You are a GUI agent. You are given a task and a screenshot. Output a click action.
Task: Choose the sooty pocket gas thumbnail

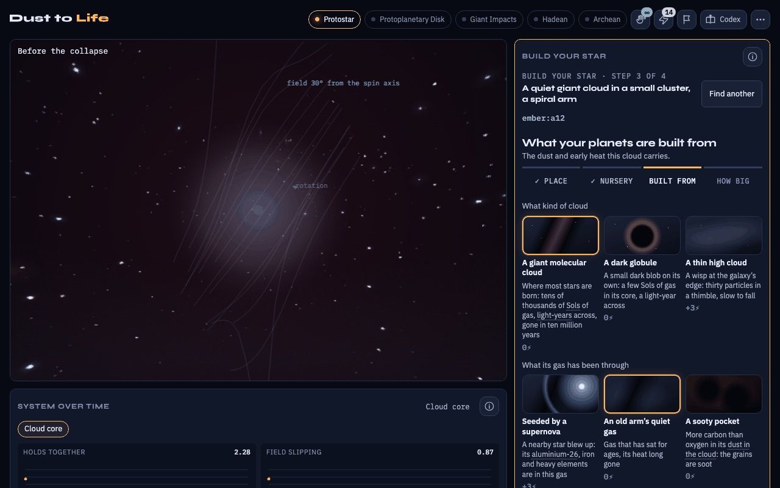[x=724, y=394]
